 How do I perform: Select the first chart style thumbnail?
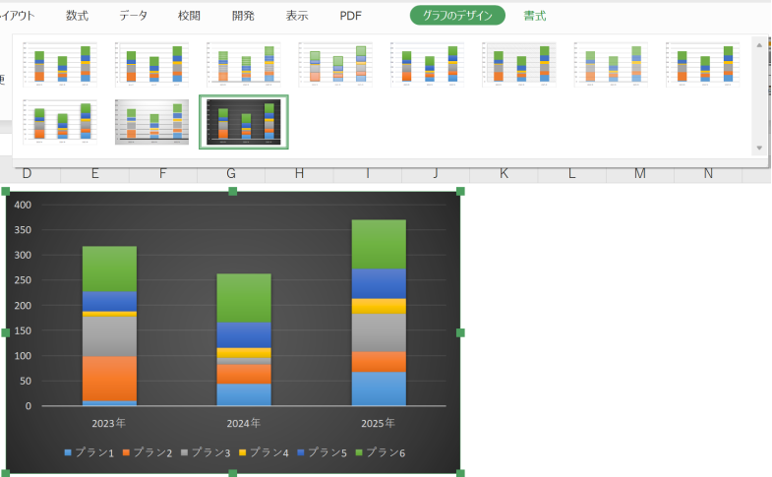[60, 65]
